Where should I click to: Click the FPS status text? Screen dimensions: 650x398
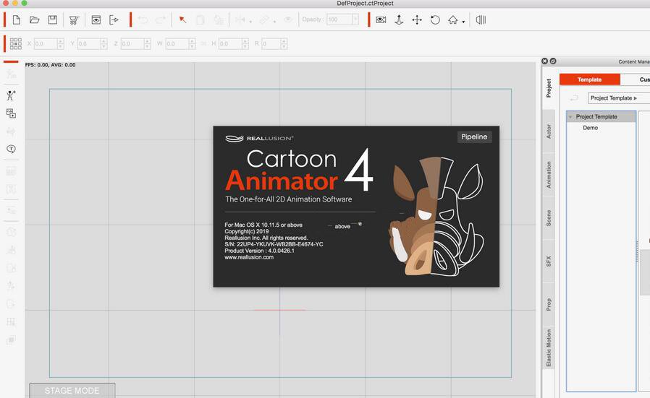50,65
